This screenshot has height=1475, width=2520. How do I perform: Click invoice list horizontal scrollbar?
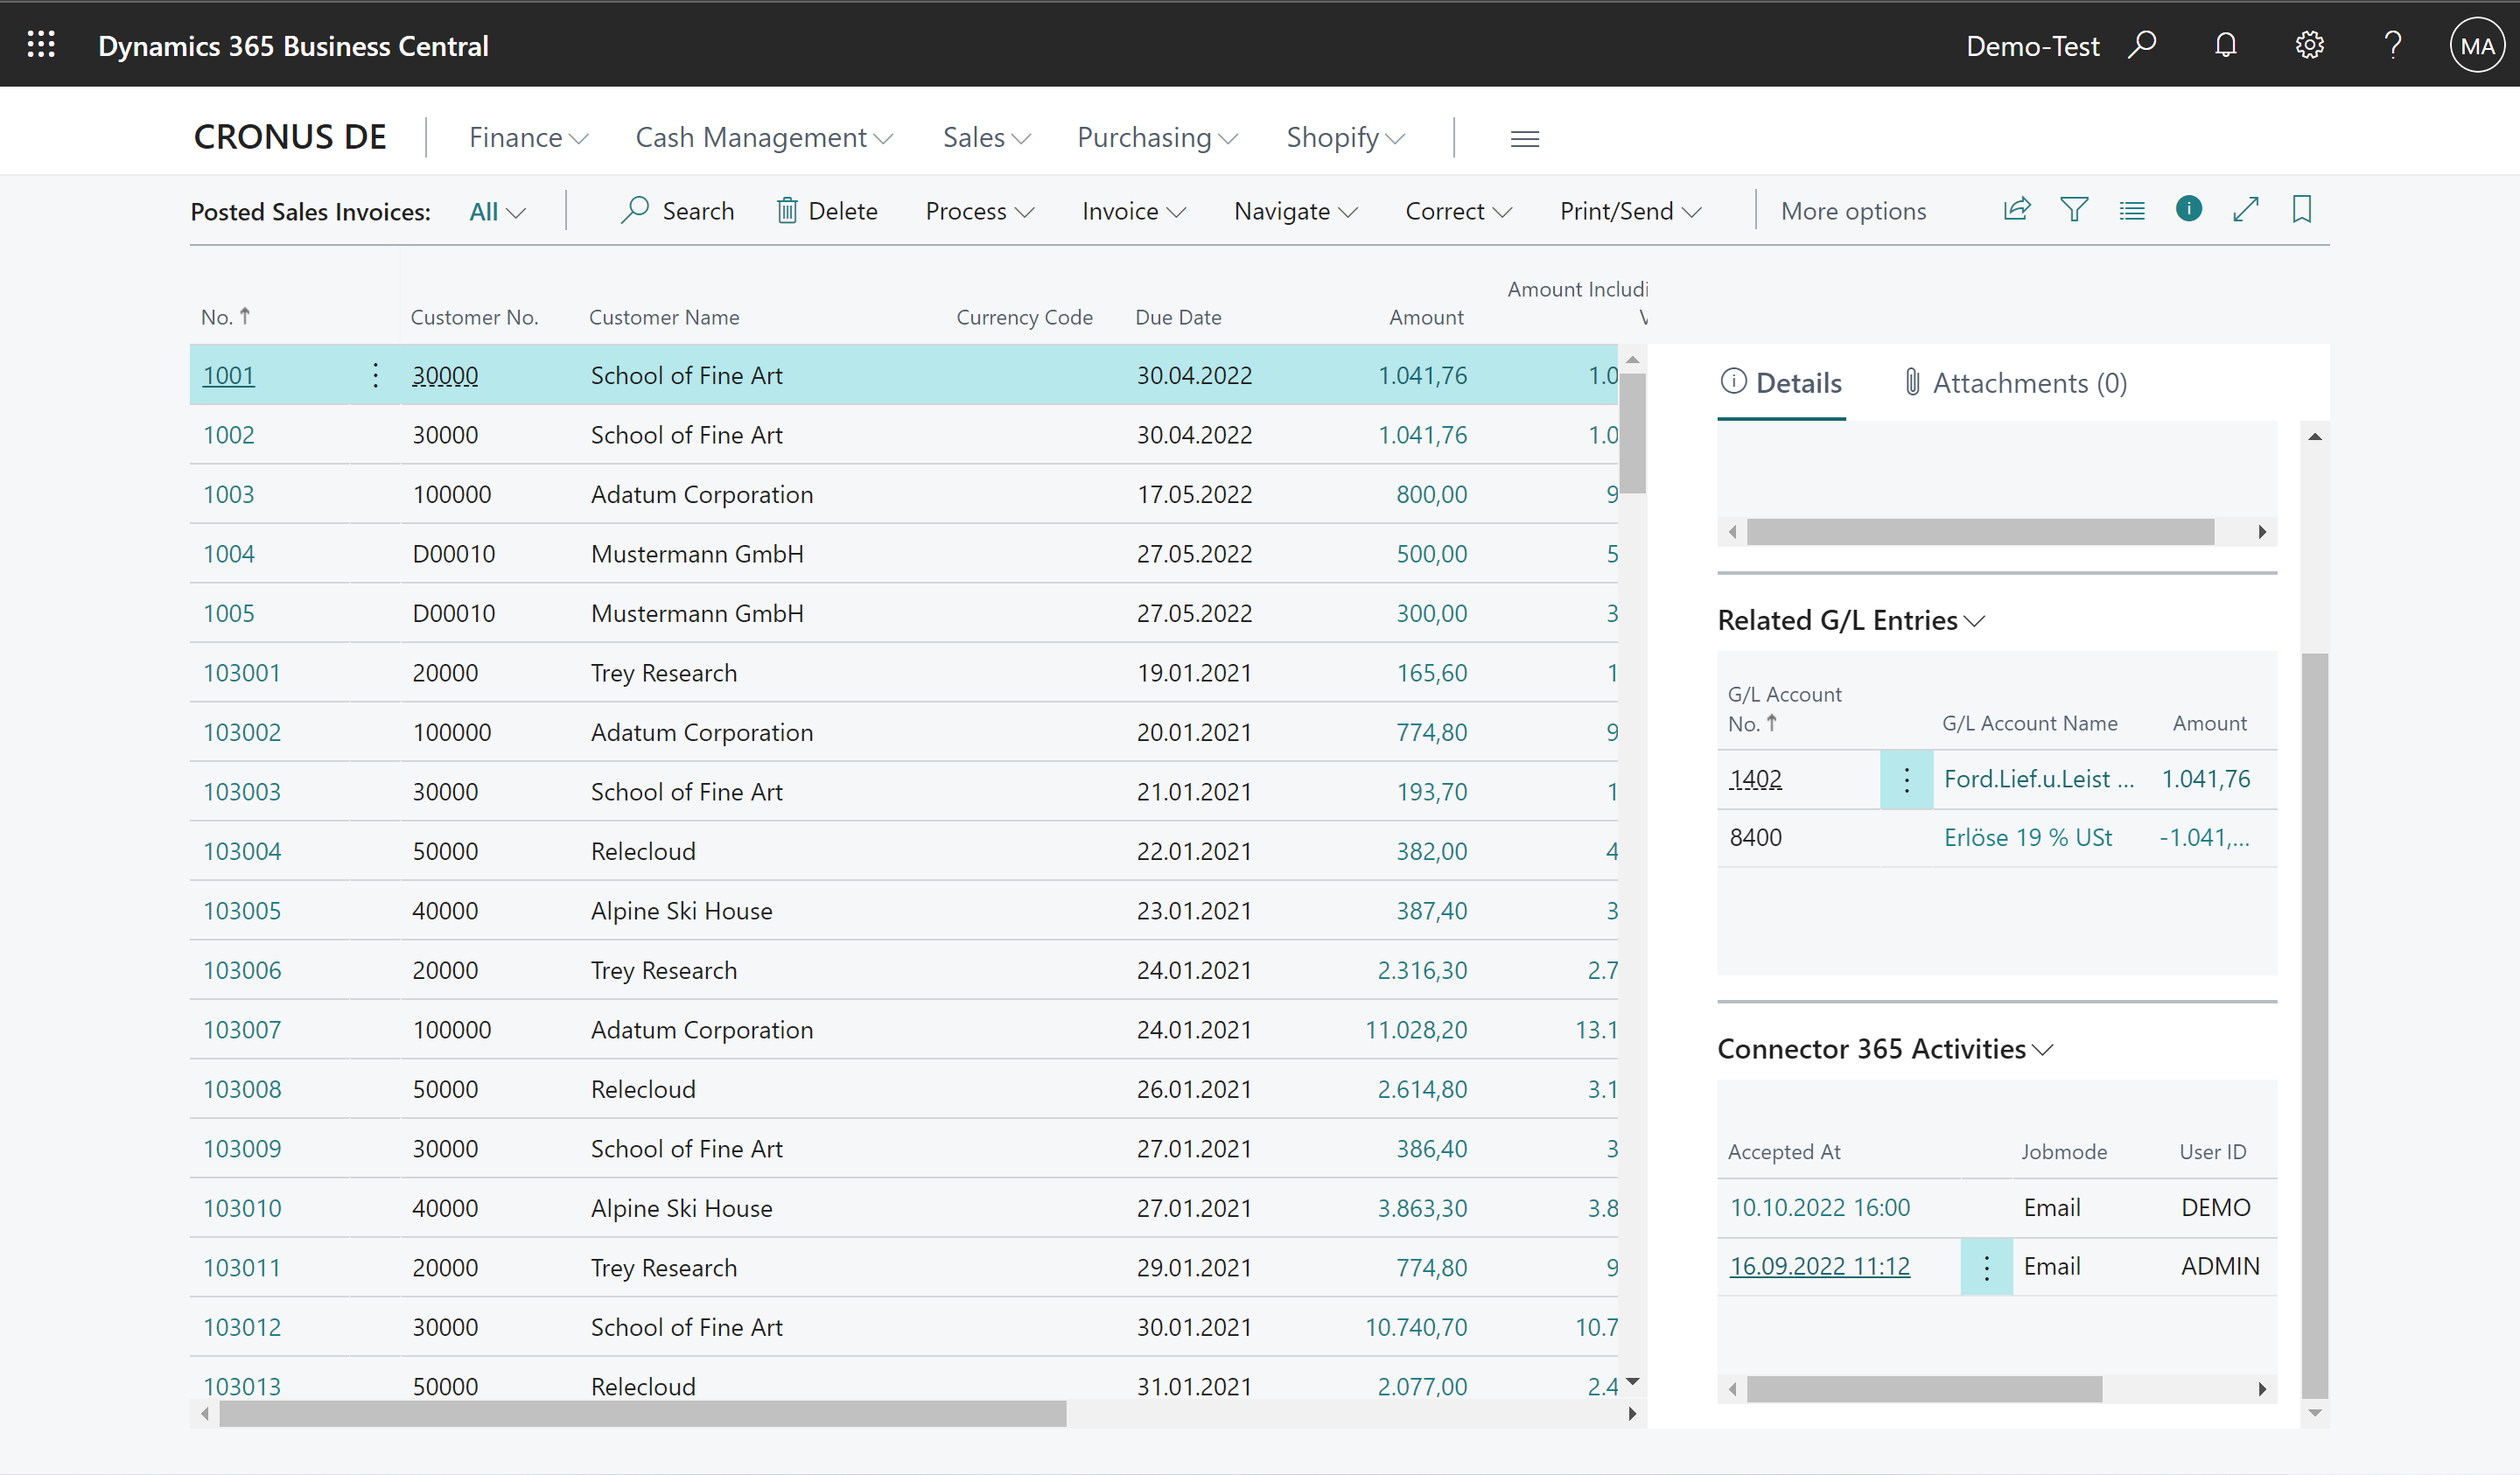[x=643, y=1414]
